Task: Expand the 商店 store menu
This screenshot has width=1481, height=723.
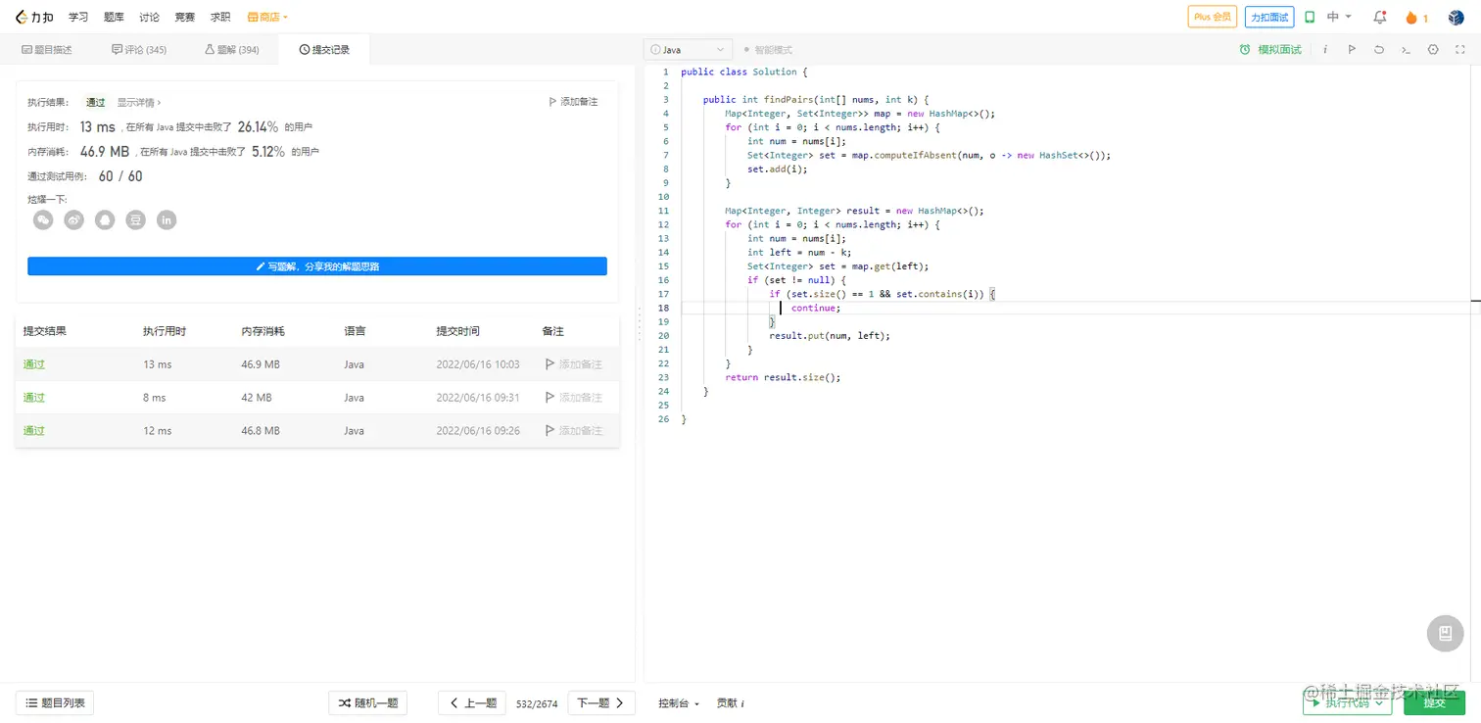Action: click(x=267, y=18)
